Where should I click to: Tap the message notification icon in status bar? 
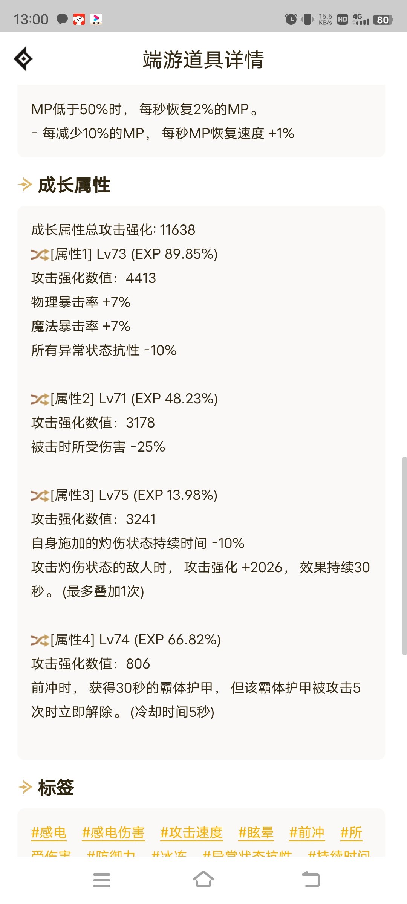click(x=62, y=19)
